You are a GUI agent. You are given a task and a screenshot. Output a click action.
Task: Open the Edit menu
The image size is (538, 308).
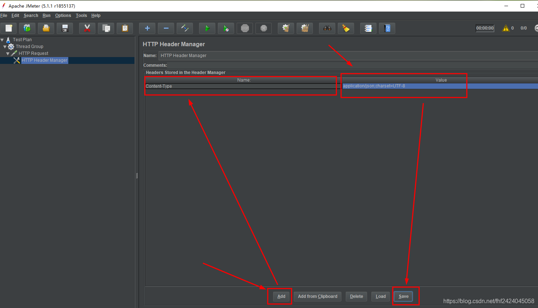click(x=15, y=16)
